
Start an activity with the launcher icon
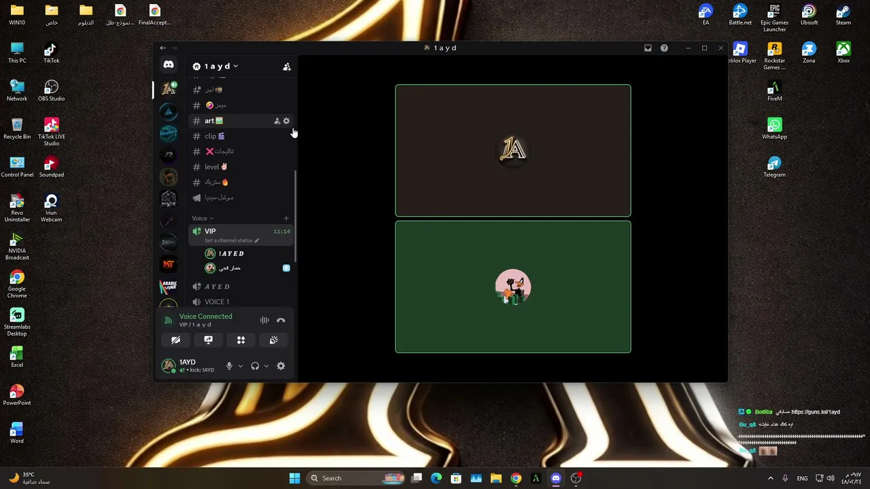point(241,340)
